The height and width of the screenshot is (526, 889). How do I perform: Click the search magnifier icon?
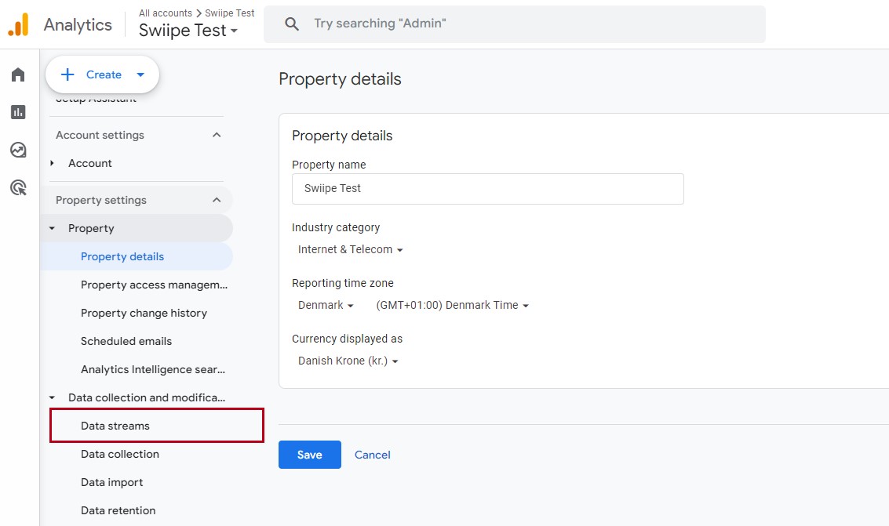pyautogui.click(x=292, y=24)
